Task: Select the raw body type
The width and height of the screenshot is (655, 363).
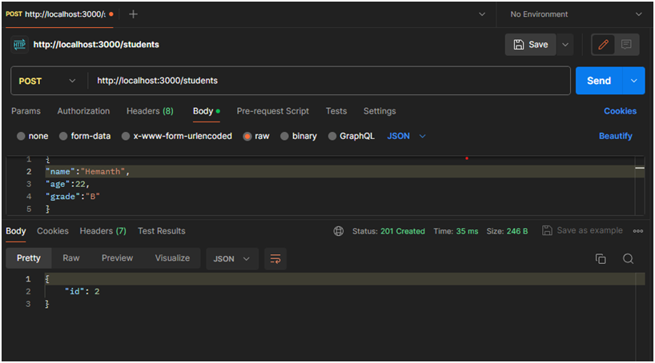Action: pyautogui.click(x=256, y=136)
